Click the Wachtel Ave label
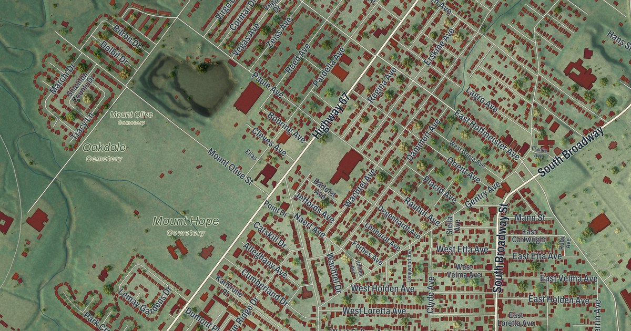This screenshot has width=631, height=331. [360, 188]
